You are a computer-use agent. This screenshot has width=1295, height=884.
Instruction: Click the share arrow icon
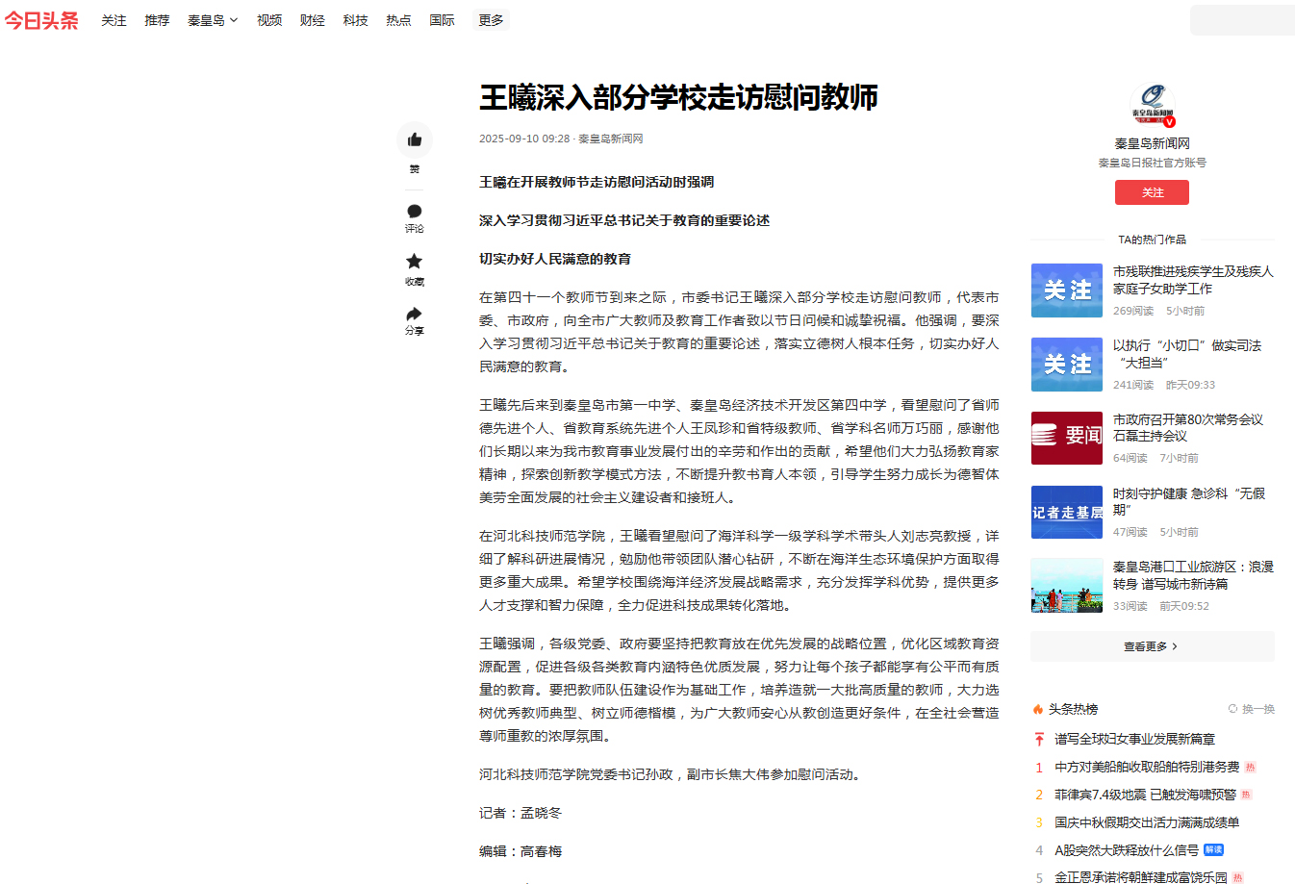pos(415,315)
